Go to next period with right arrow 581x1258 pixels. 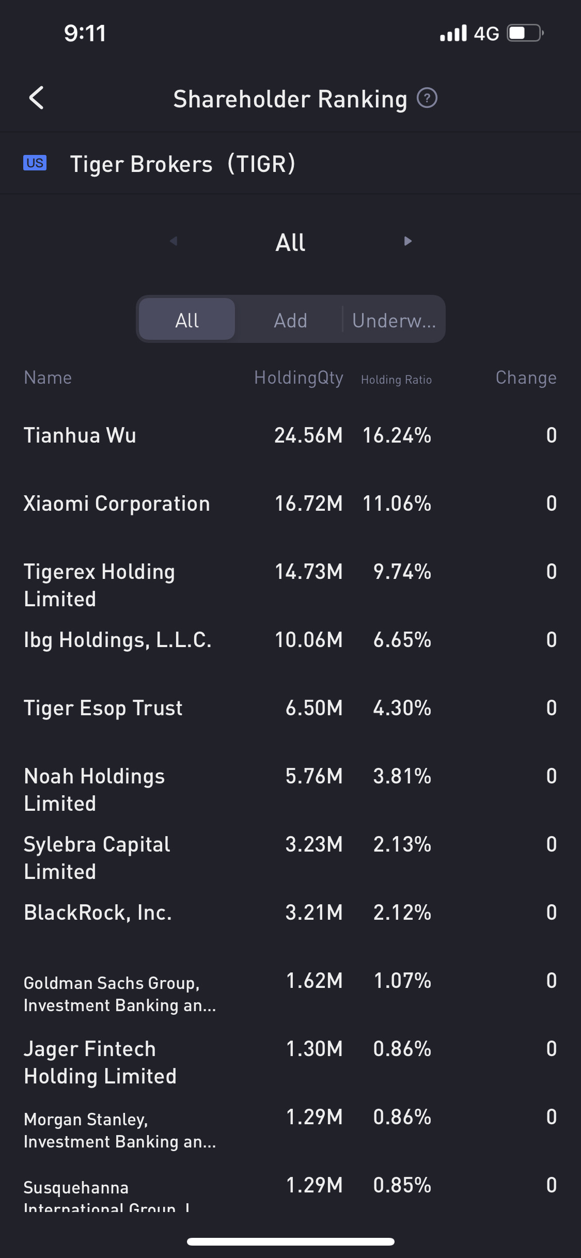tap(407, 241)
